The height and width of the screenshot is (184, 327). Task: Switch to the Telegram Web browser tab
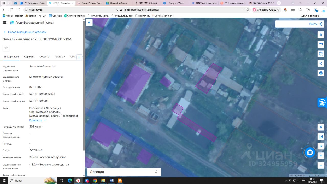tap(176, 3)
